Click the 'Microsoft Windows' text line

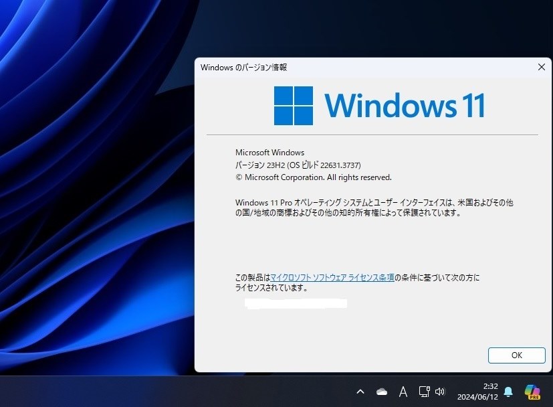269,153
